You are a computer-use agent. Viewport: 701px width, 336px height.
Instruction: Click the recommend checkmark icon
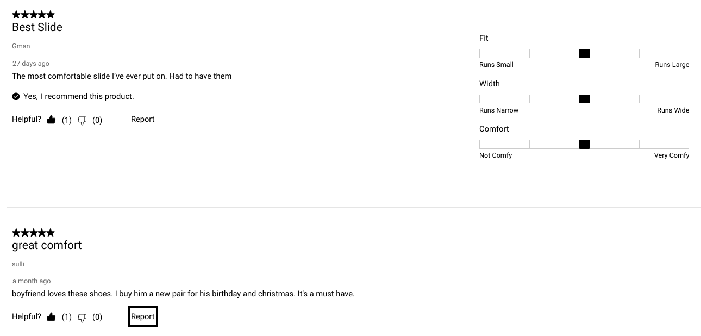click(16, 96)
